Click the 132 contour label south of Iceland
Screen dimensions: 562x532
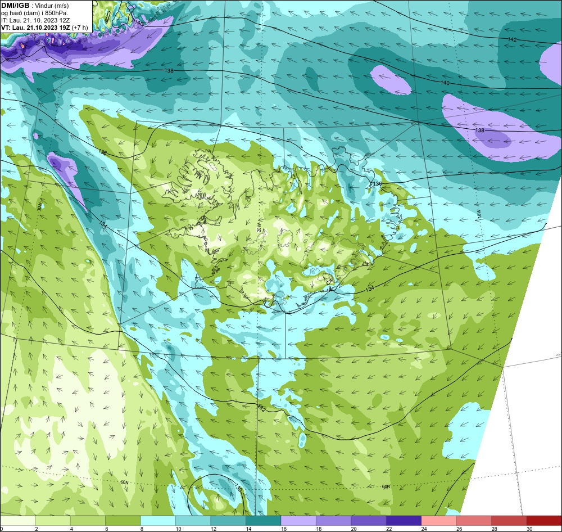(x=261, y=408)
